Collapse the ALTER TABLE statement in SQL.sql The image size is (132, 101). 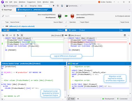click(71, 84)
